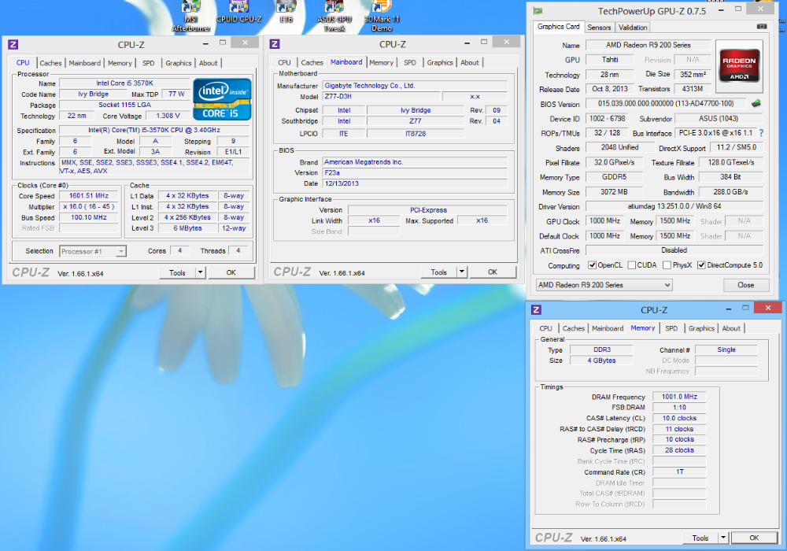Click the 'atiumdag 13.251.0.0 / Win8 64' driver value

point(674,206)
